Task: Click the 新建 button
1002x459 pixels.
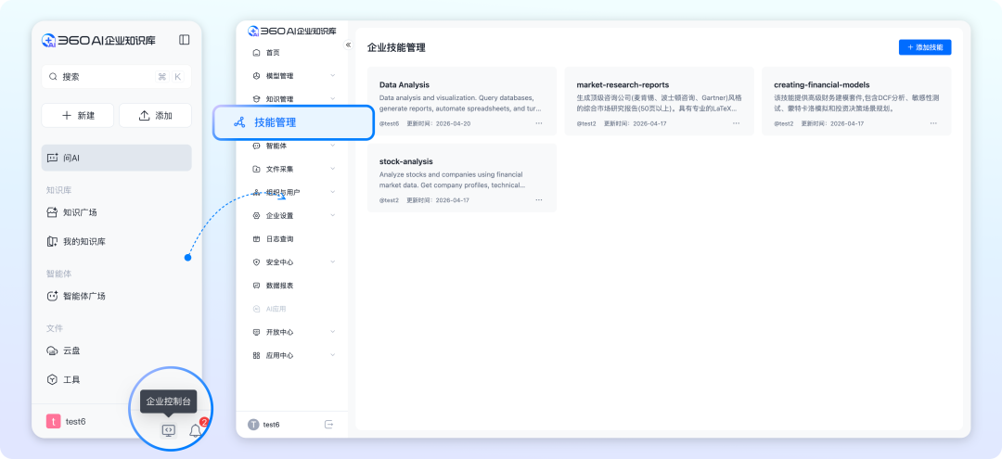Action: point(78,116)
